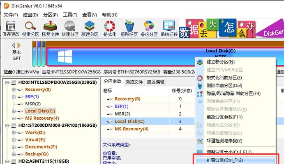Click the Format (格式化) toolbar icon
Image resolution: width=284 pixels, height=164 pixels.
[110, 29]
